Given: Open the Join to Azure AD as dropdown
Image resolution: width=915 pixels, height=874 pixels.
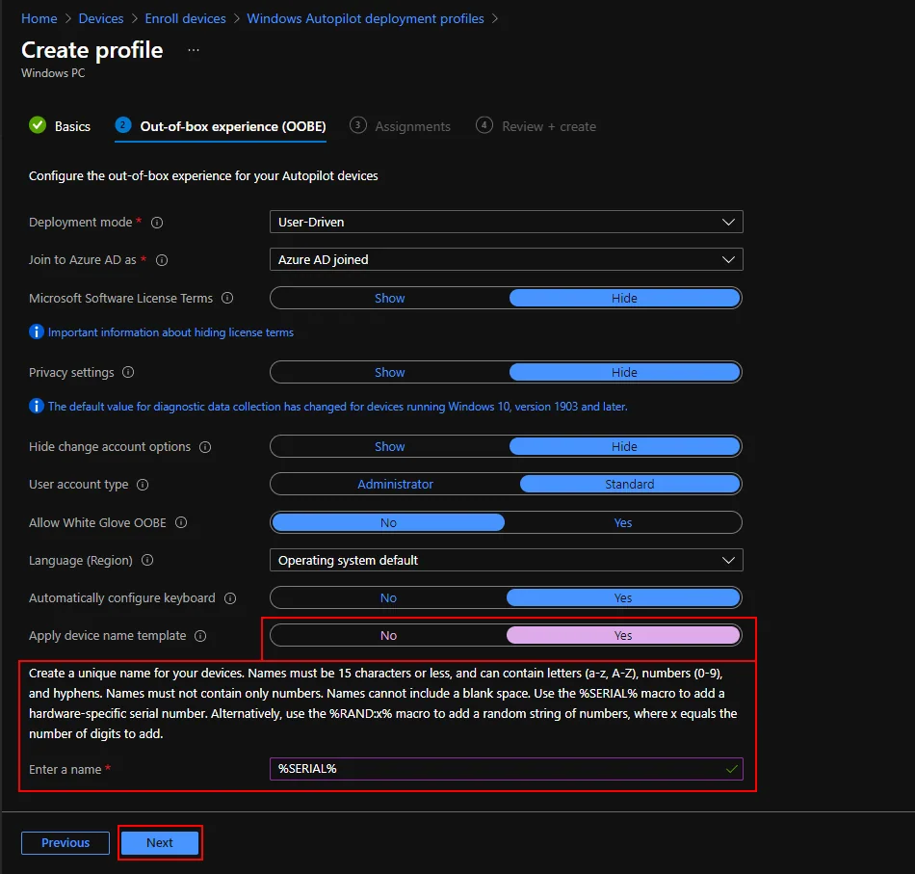Looking at the screenshot, I should pyautogui.click(x=506, y=259).
